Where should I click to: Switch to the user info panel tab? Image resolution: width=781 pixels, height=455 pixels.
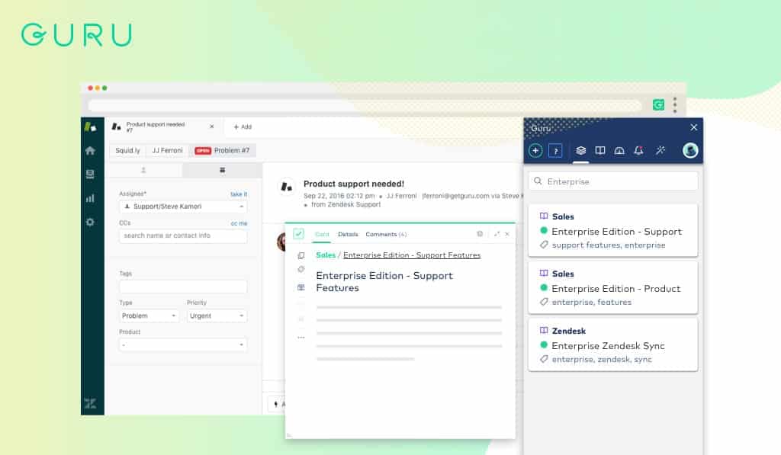143,170
